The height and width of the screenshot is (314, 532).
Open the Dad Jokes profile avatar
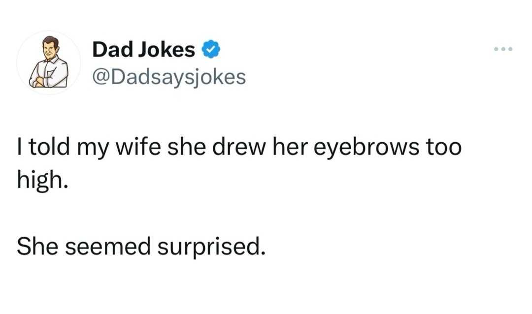pyautogui.click(x=49, y=63)
